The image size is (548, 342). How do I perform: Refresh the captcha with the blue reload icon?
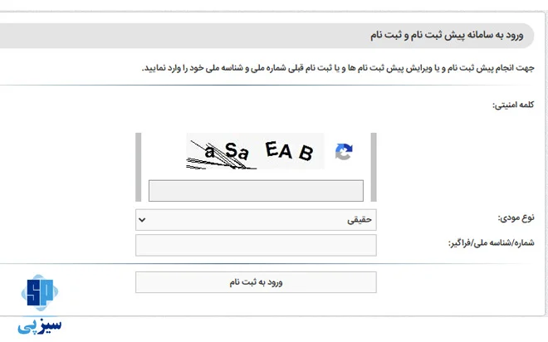pyautogui.click(x=344, y=152)
